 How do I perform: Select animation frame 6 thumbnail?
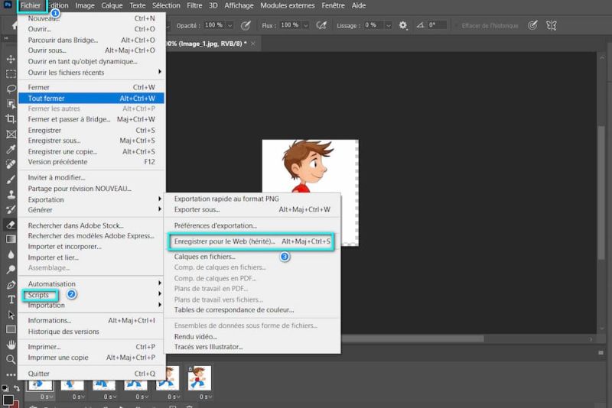[200, 378]
